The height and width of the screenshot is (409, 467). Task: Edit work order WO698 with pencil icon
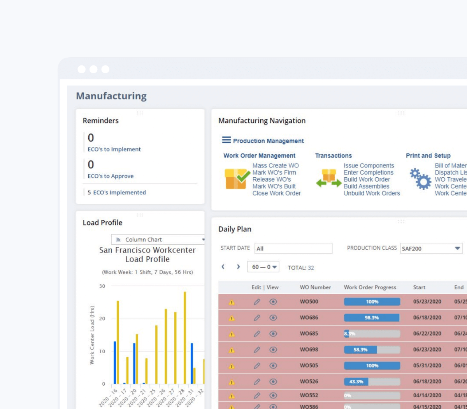coord(257,349)
